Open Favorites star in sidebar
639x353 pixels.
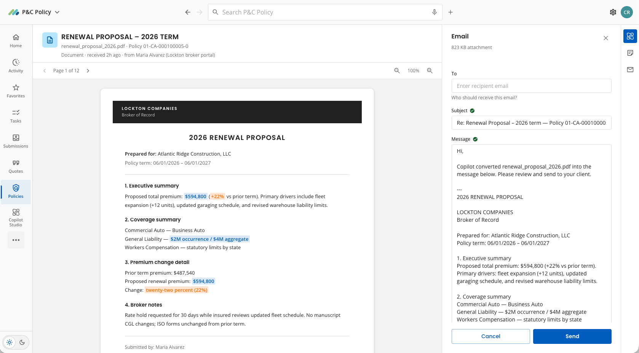tap(16, 91)
